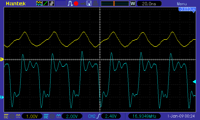The image size is (200, 120).
Task: Click the channel 1 ground level marker
Action: pos(2,59)
